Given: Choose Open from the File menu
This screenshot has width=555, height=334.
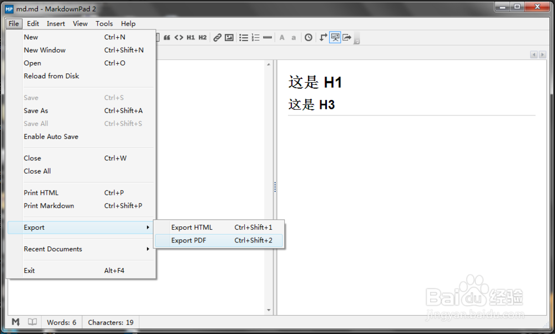Looking at the screenshot, I should pos(82,63).
